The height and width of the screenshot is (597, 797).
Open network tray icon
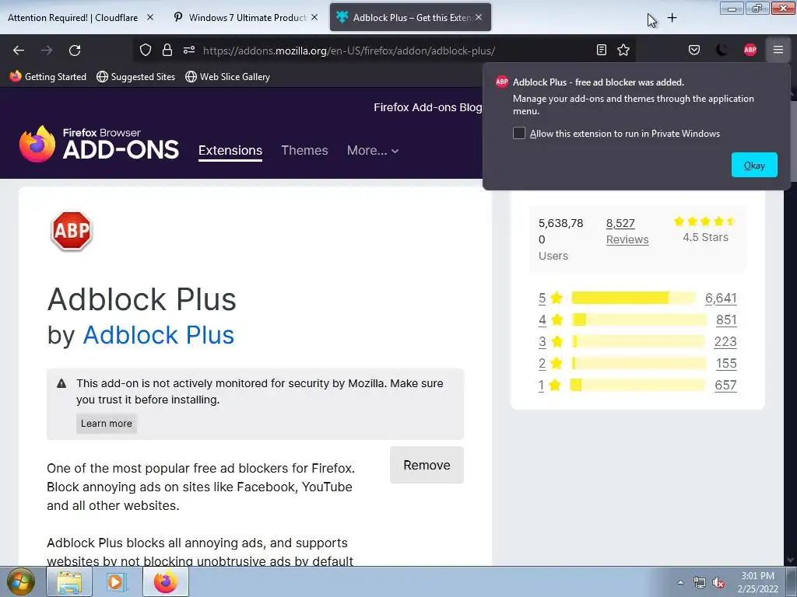point(700,583)
